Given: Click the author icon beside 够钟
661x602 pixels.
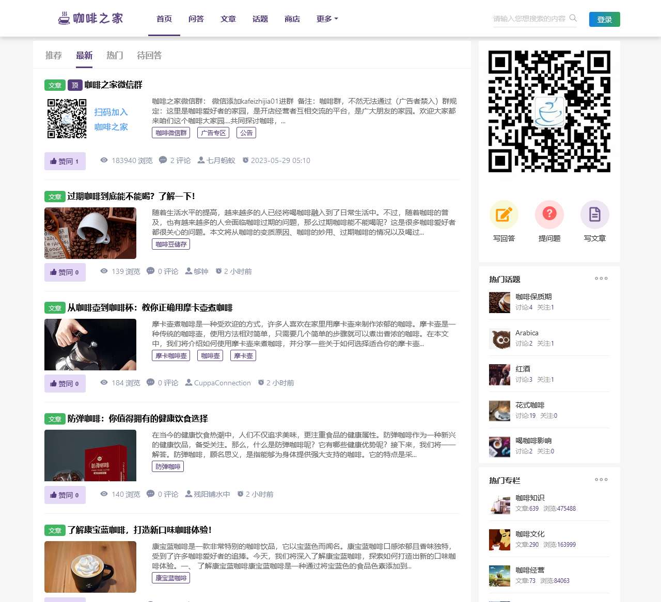Looking at the screenshot, I should tap(189, 271).
